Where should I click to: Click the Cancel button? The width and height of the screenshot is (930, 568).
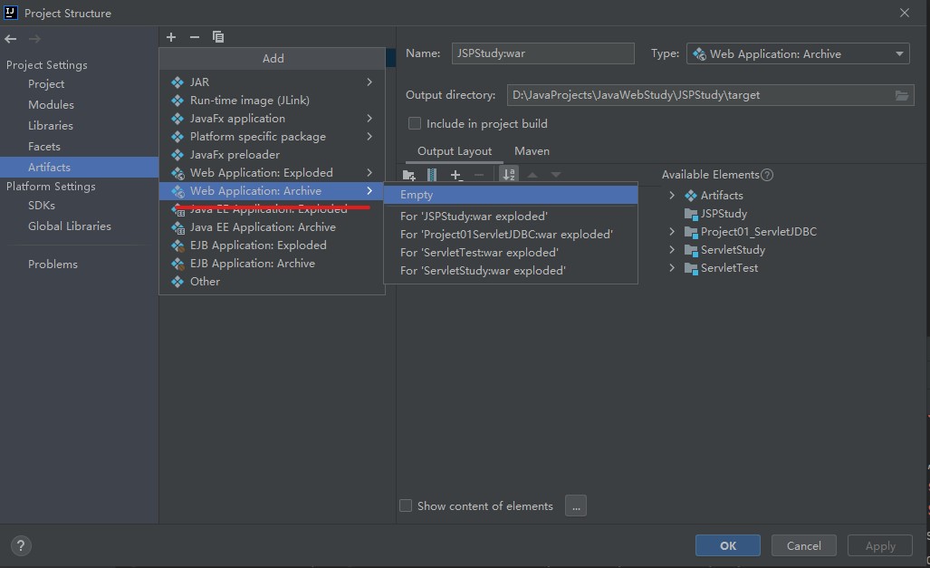pyautogui.click(x=803, y=545)
